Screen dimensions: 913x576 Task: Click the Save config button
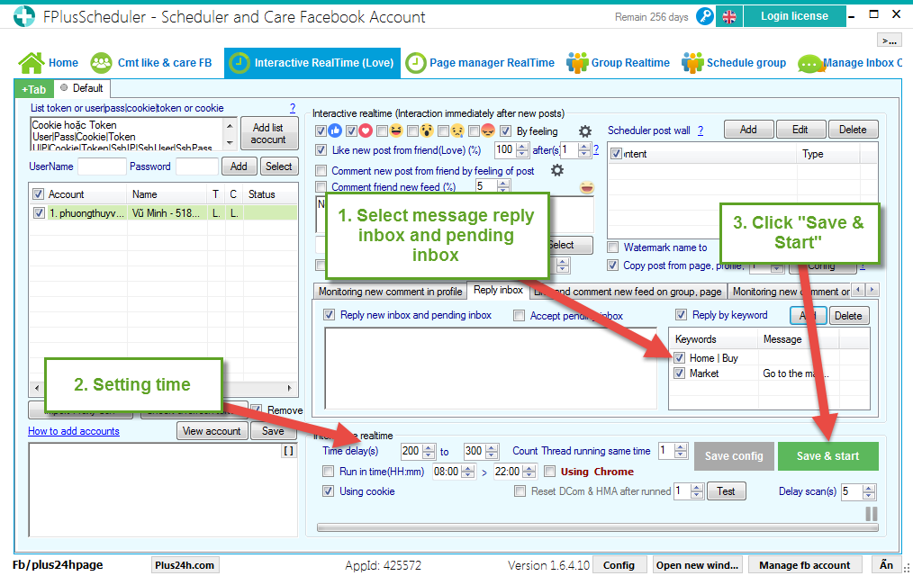click(734, 456)
